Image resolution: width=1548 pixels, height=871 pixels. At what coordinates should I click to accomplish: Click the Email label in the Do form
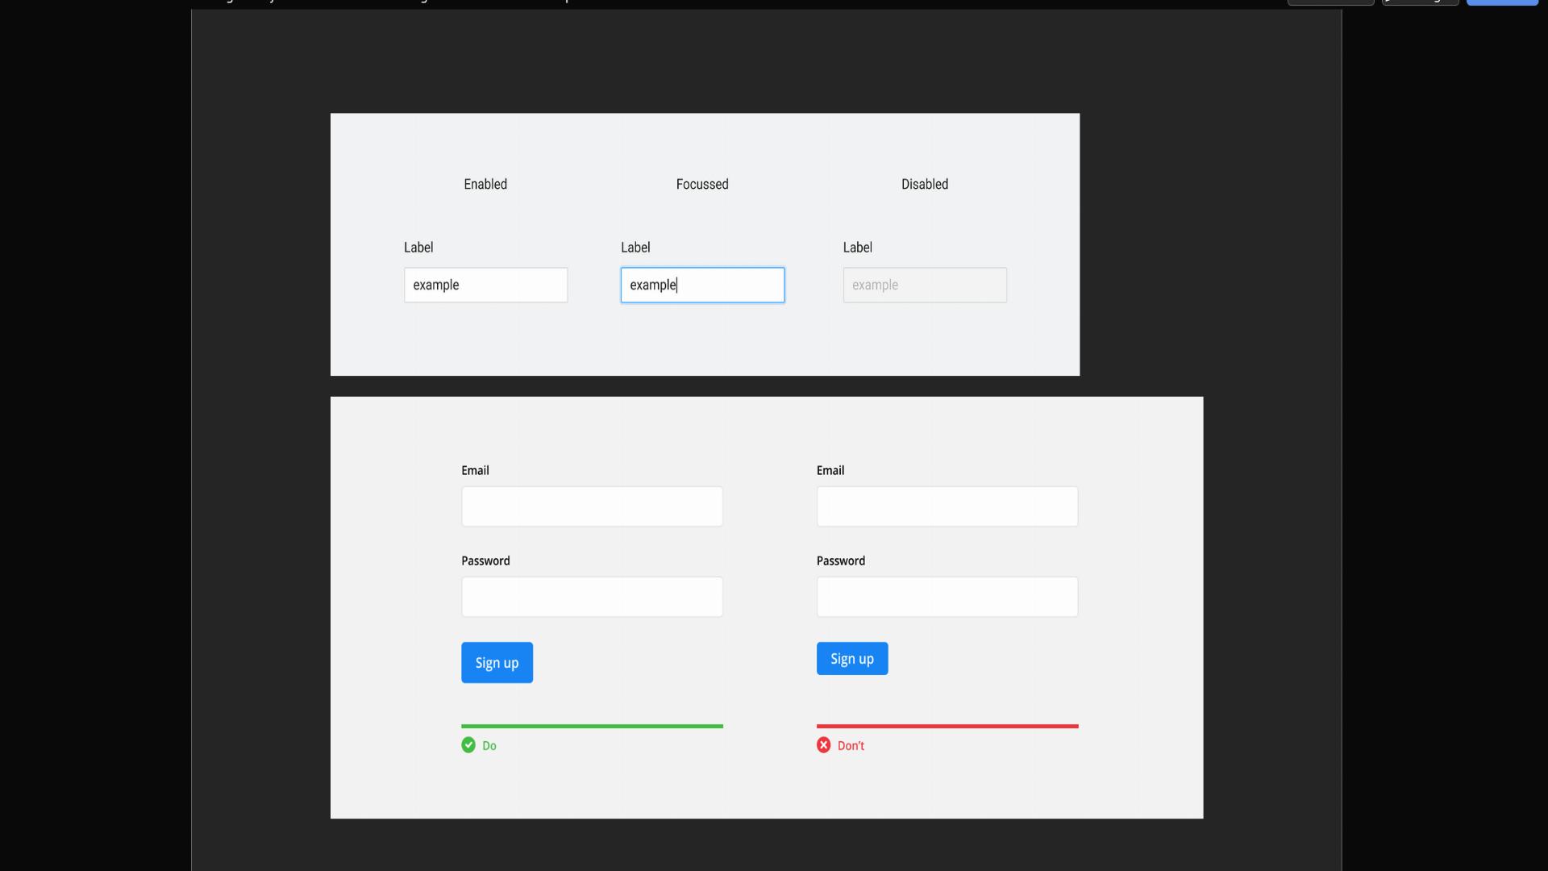(475, 470)
